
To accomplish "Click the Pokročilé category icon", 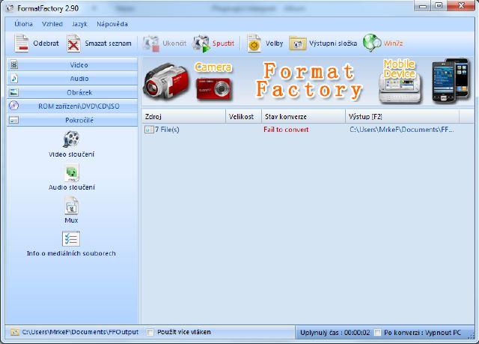I will point(13,120).
